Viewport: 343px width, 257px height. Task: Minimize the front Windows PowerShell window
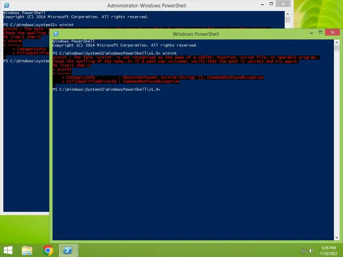point(312,33)
